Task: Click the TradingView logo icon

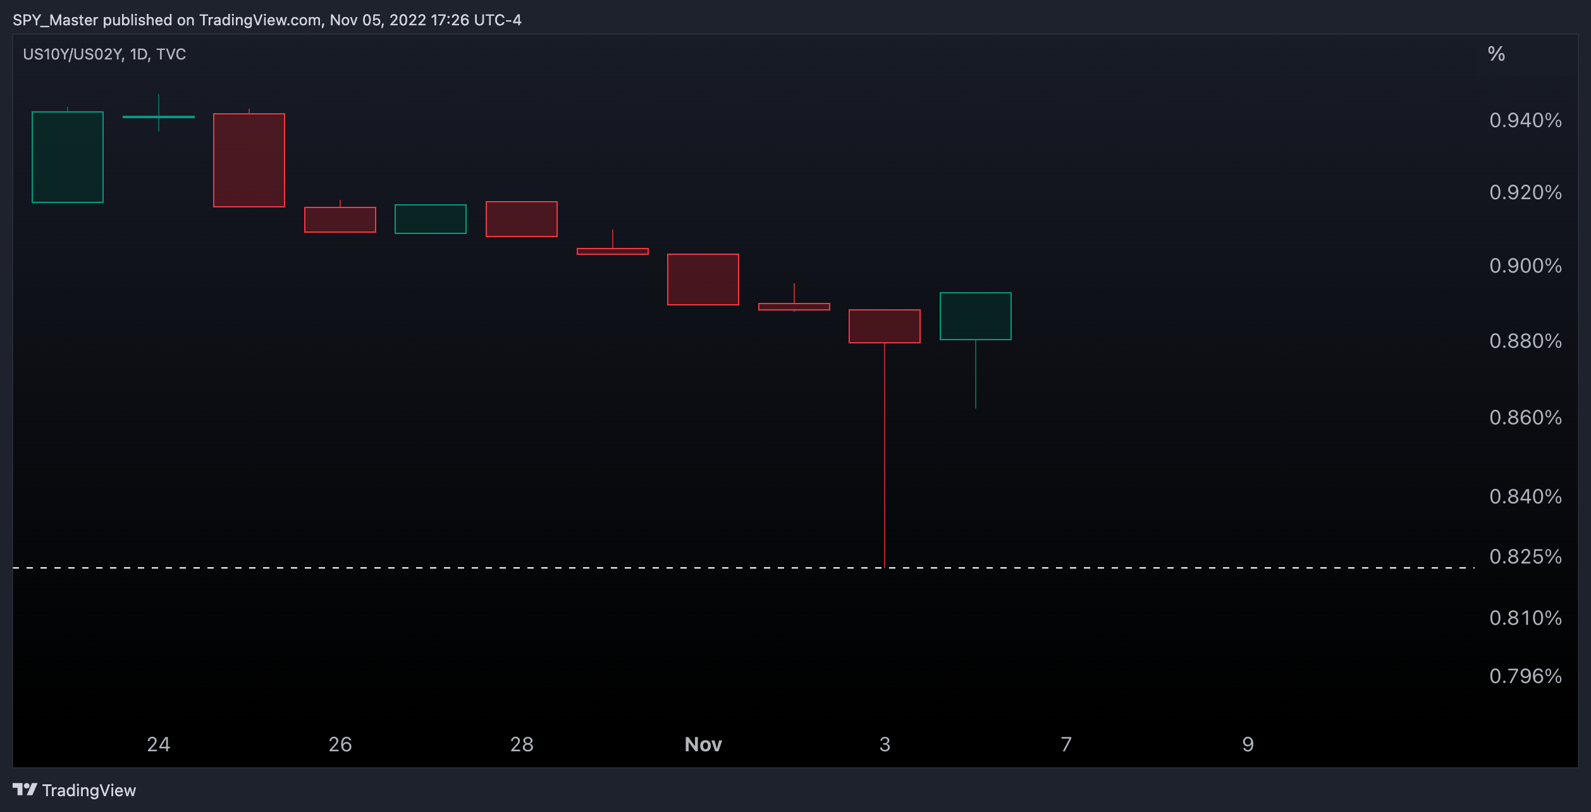Action: coord(25,789)
